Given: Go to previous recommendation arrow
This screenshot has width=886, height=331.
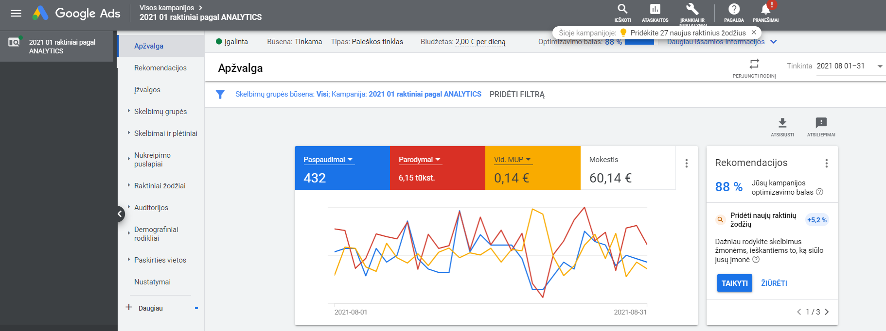Looking at the screenshot, I should pyautogui.click(x=799, y=312).
